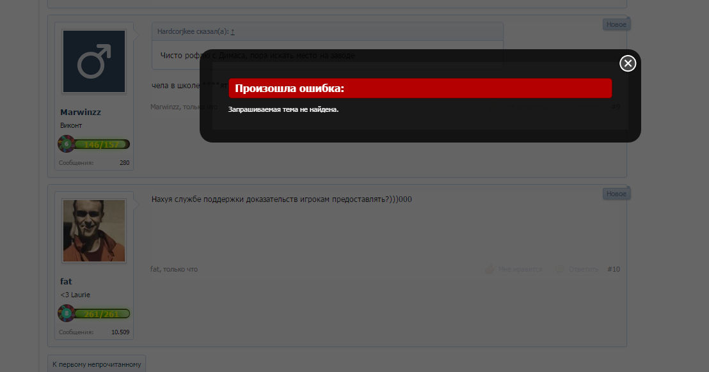Click Marwinzz's reputation bar 146/157
709x372 pixels.
(x=102, y=144)
